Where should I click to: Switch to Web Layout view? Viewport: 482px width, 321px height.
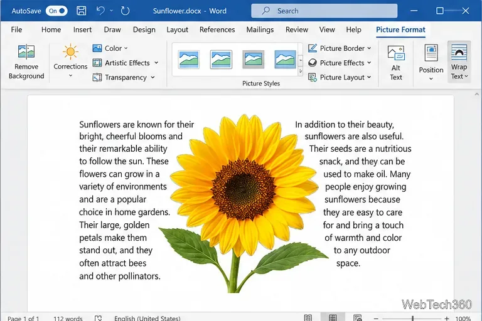click(x=357, y=318)
